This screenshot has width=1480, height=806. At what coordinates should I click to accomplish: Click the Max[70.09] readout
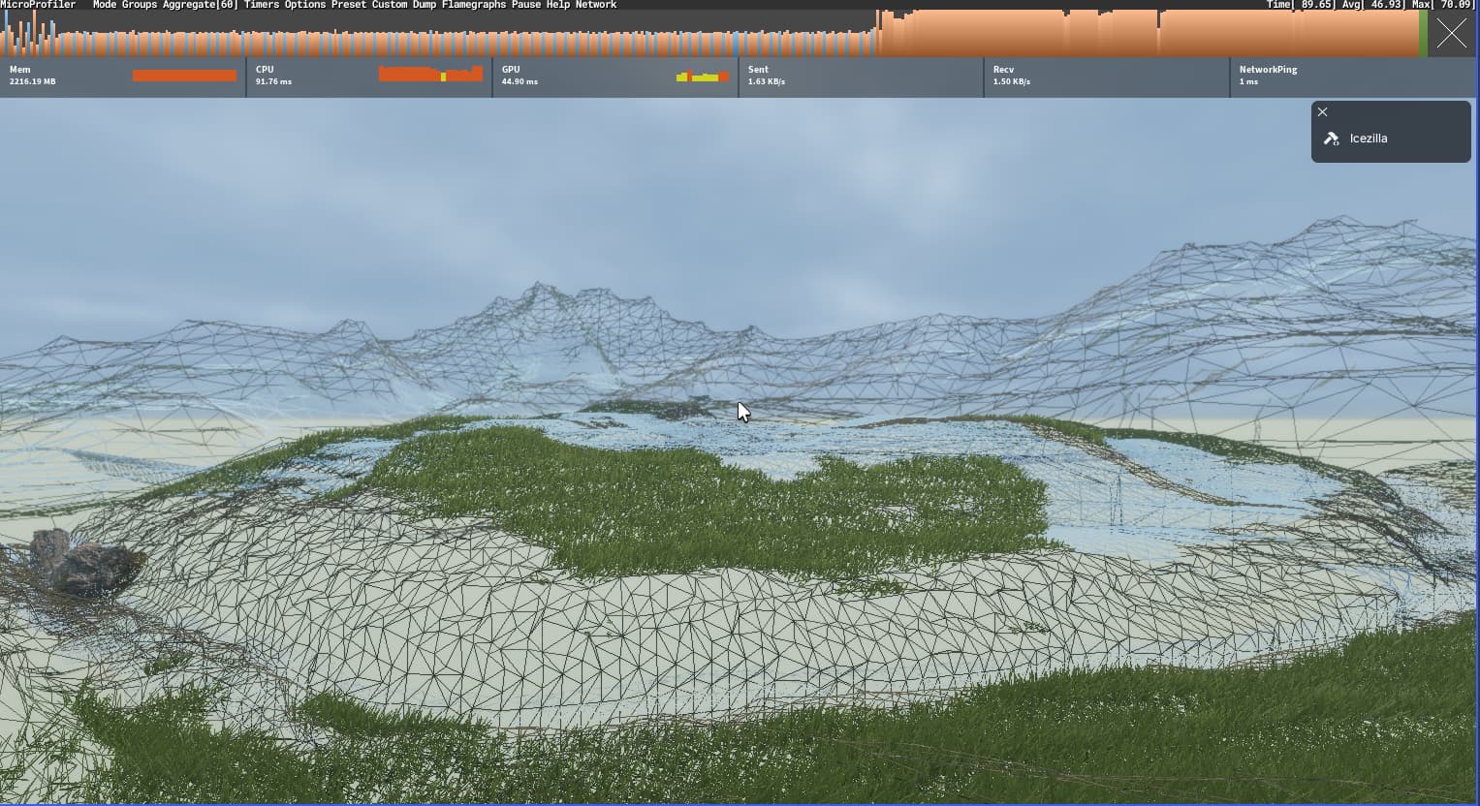[x=1443, y=5]
